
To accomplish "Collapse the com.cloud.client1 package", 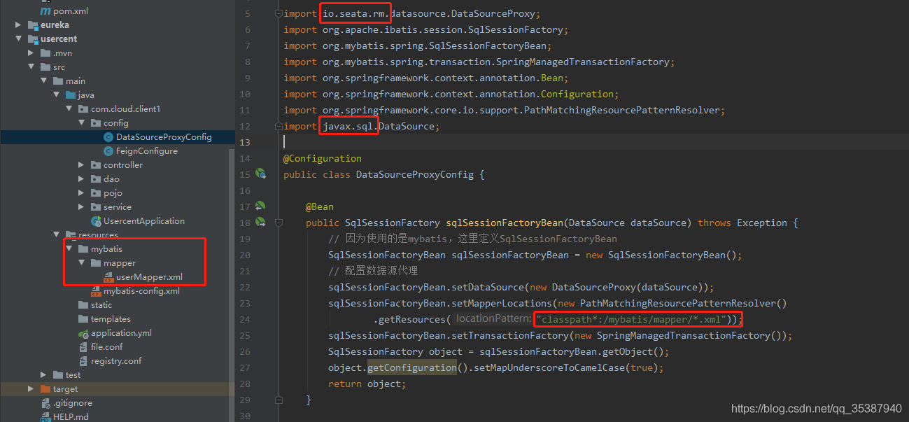I will [x=69, y=109].
